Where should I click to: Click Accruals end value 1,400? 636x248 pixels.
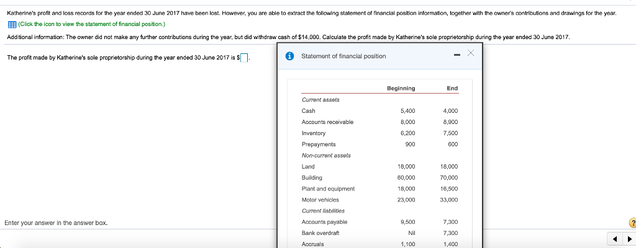tap(451, 244)
